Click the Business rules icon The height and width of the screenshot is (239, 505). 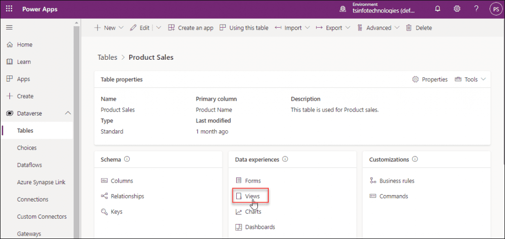[x=373, y=181]
